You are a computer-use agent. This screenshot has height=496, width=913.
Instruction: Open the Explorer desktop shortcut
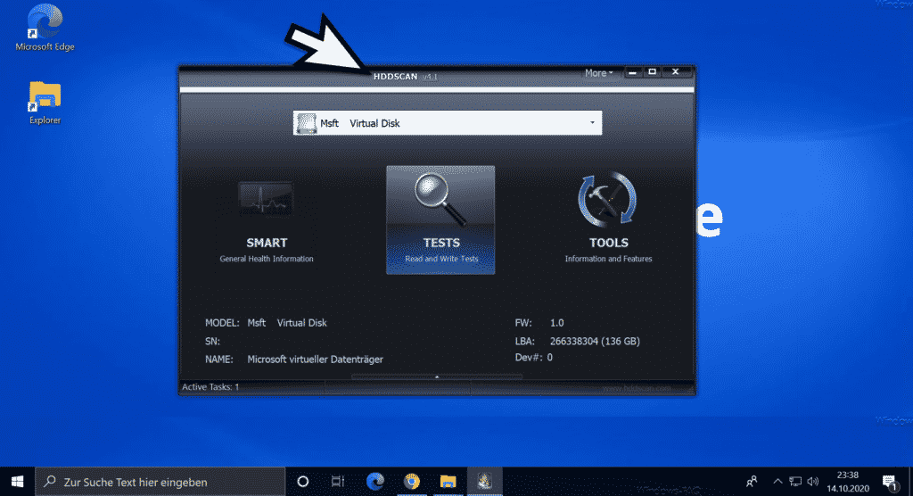tap(45, 103)
